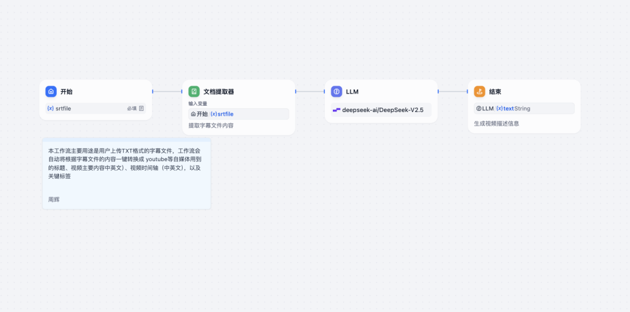
Task: Click the green 文档提取器 document icon
Action: coord(194,92)
